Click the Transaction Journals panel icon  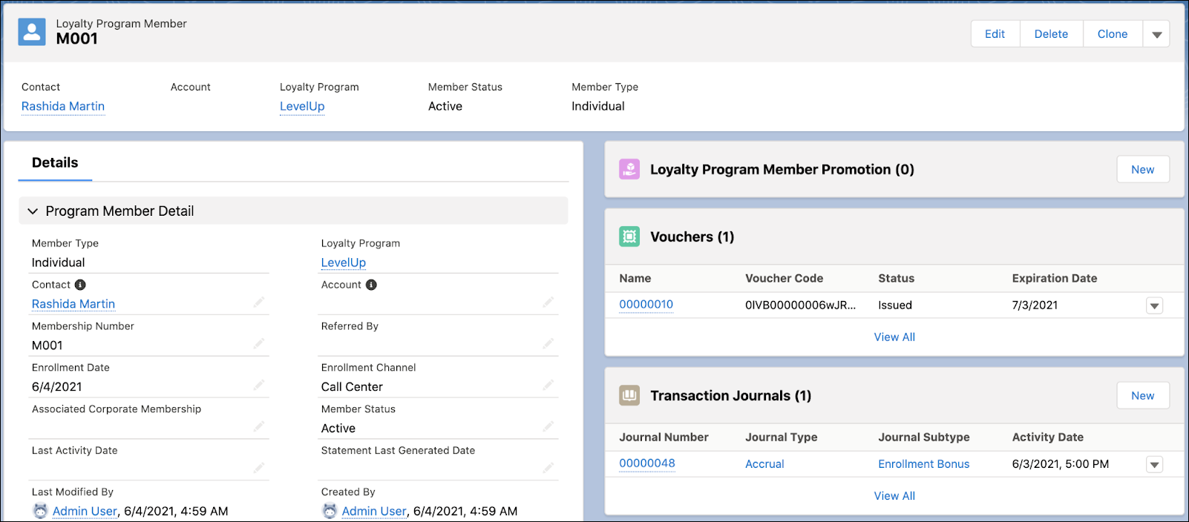tap(629, 395)
